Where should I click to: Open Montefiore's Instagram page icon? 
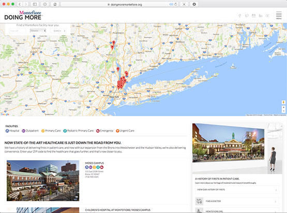[253, 16]
